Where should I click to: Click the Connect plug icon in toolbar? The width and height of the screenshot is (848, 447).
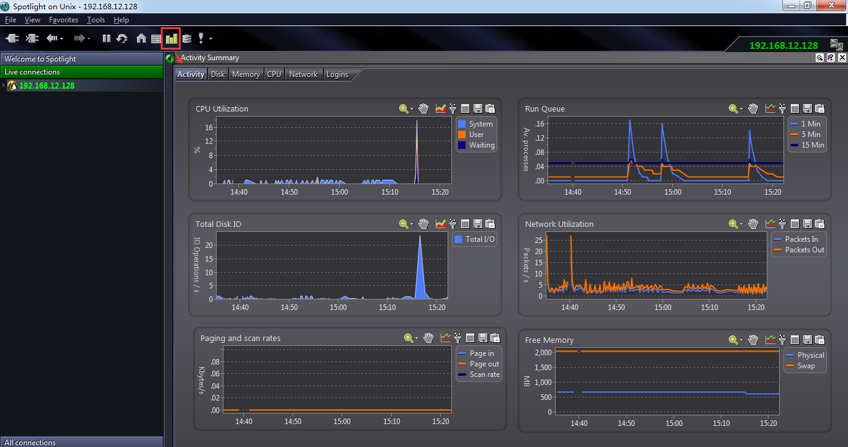(x=12, y=38)
